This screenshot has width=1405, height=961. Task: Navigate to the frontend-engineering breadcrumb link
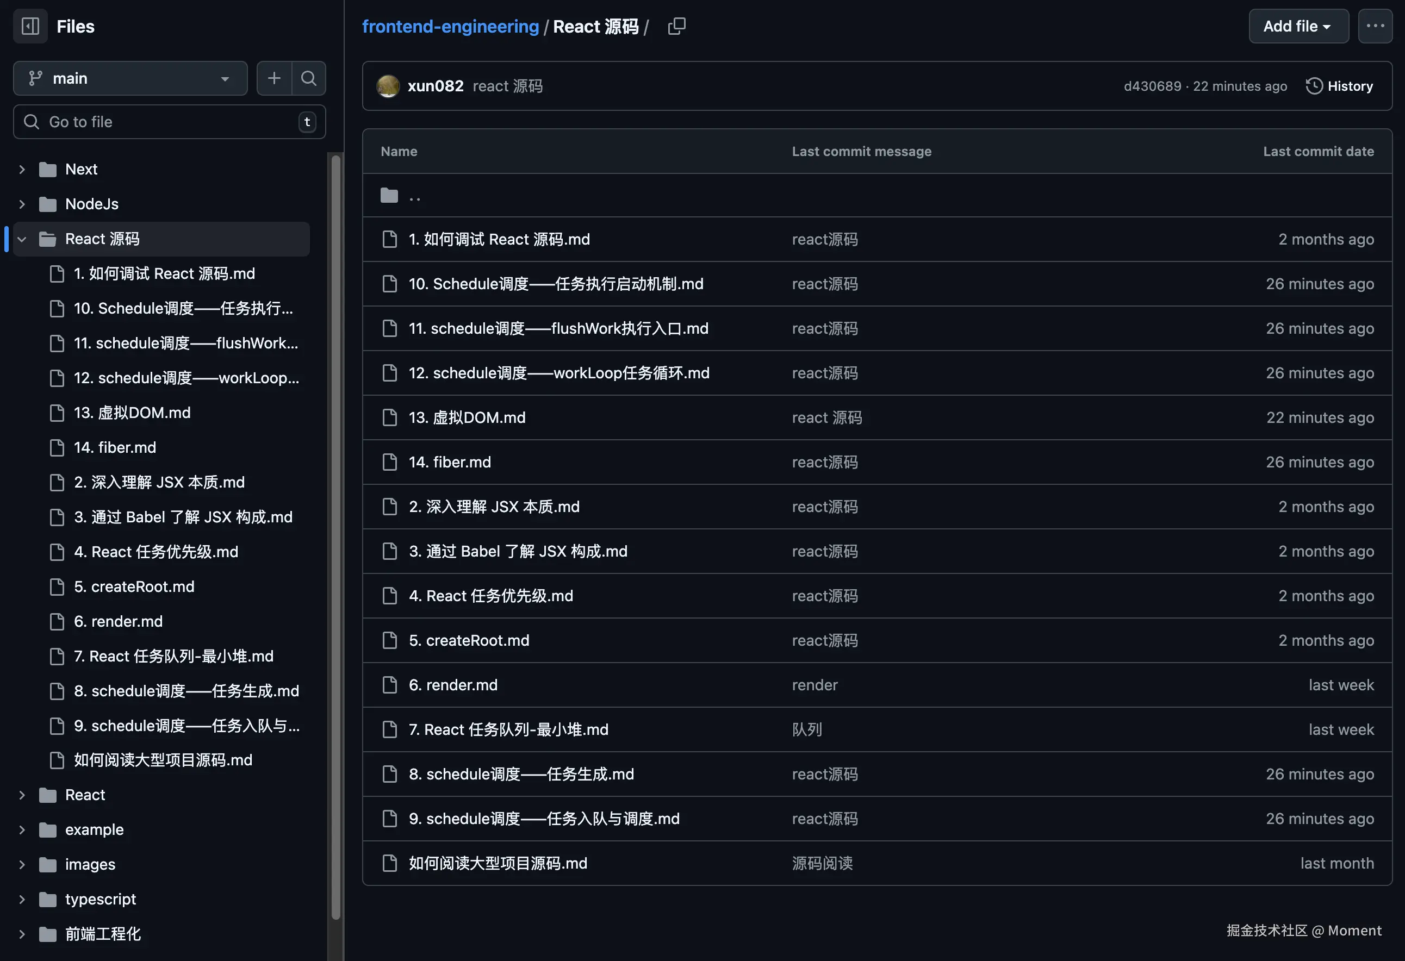(450, 26)
